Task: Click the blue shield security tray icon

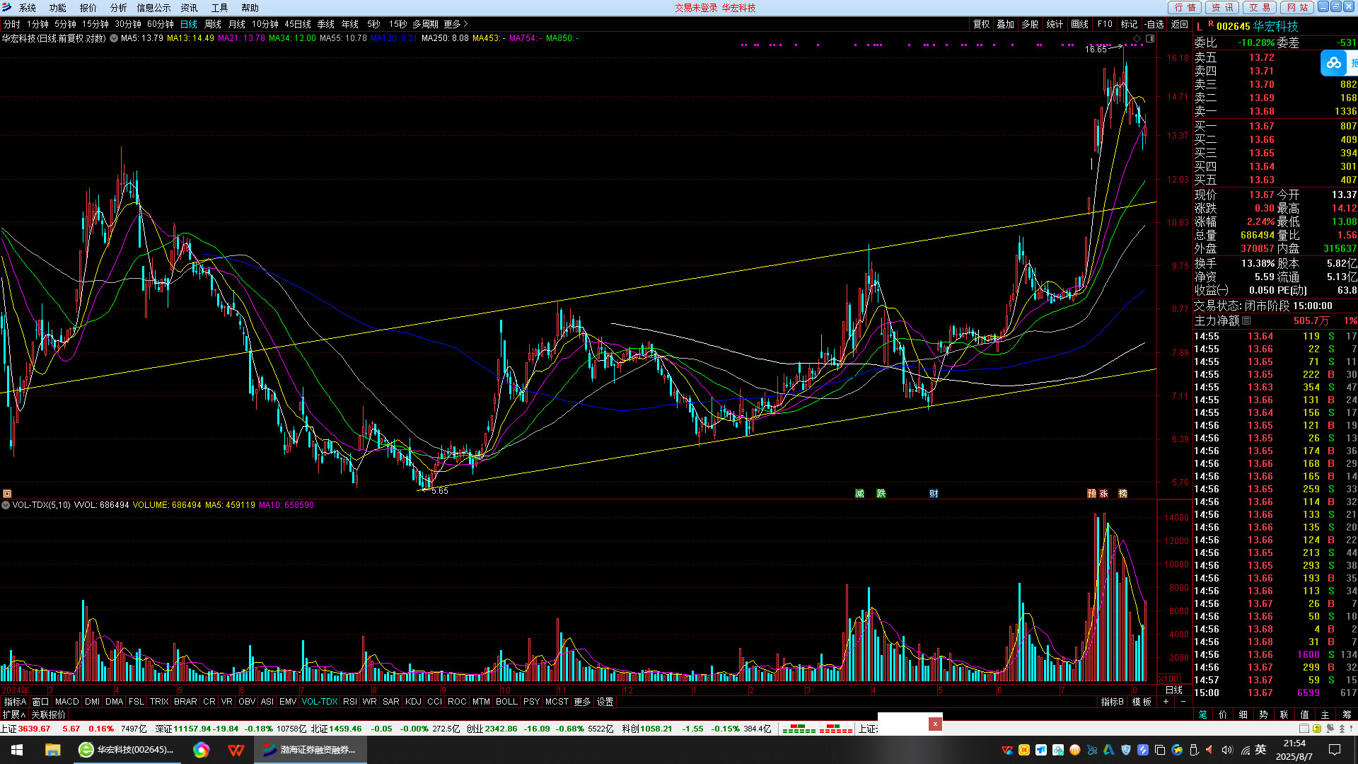Action: point(1126,750)
